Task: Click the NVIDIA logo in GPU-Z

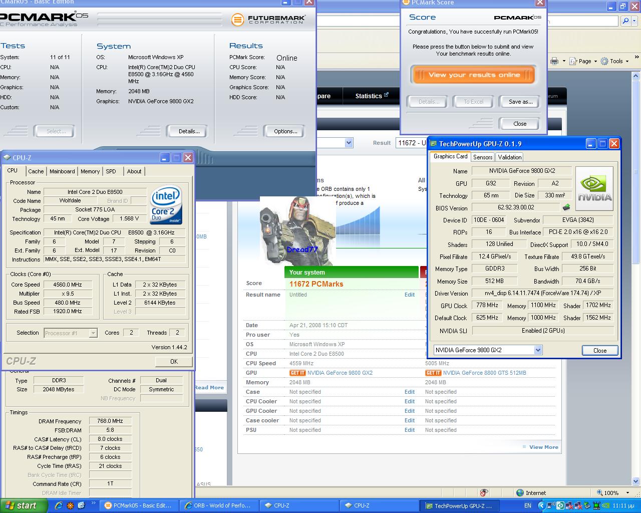Action: point(594,189)
